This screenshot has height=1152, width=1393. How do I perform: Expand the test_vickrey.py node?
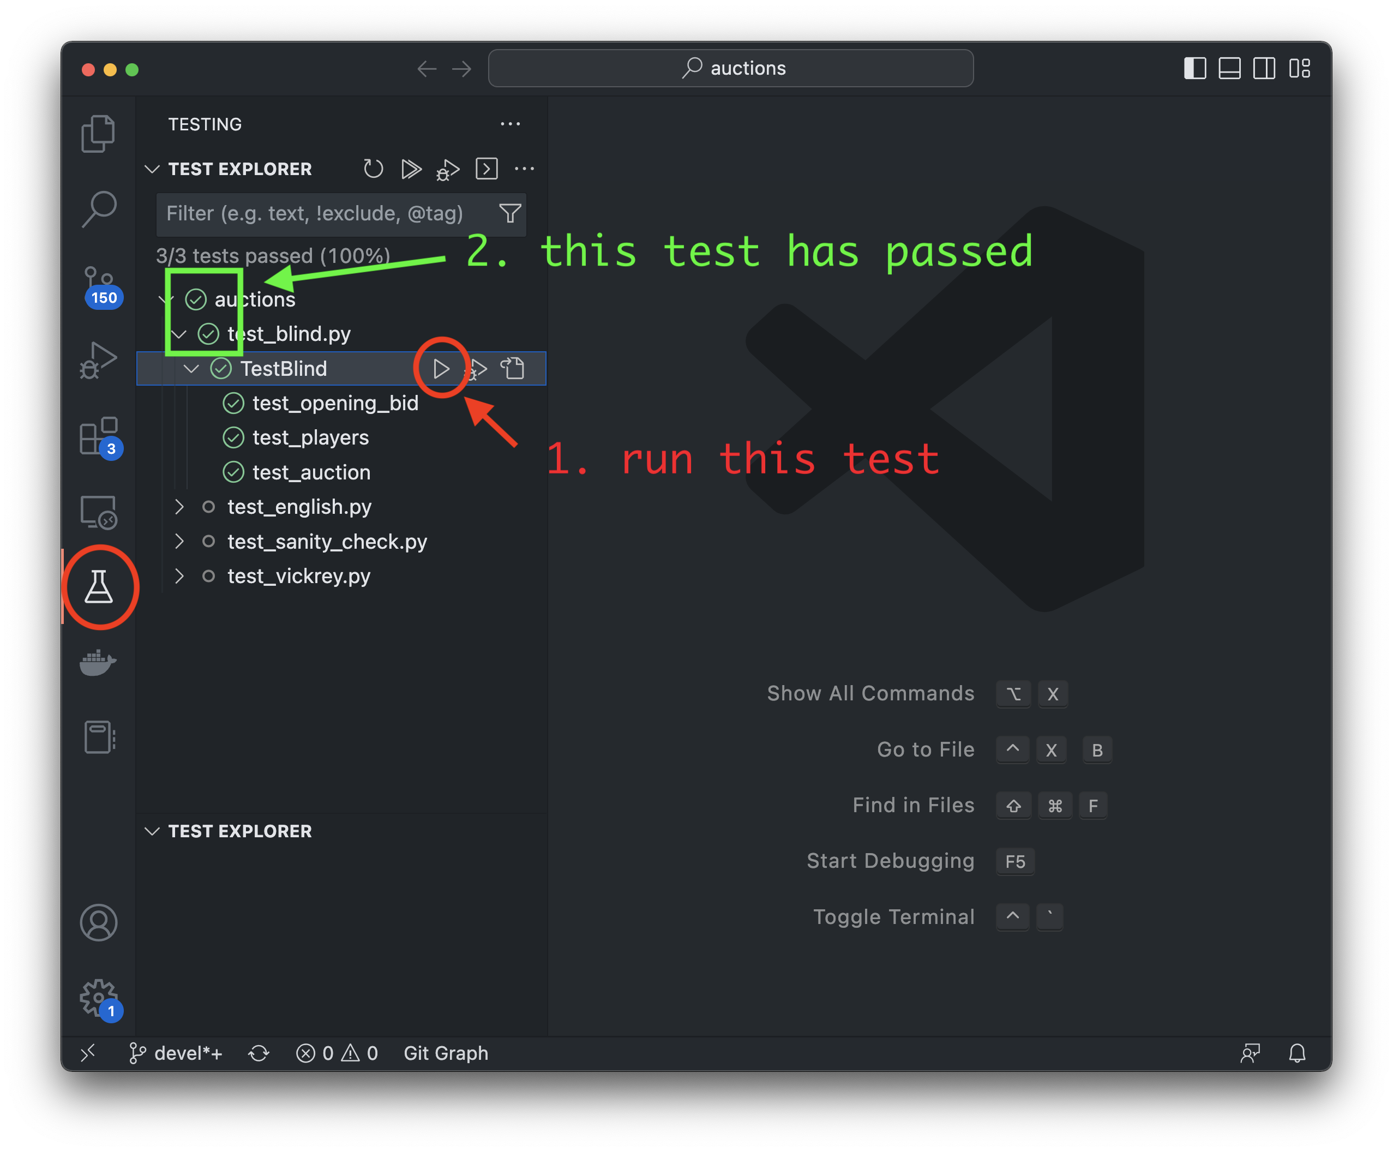tap(179, 575)
